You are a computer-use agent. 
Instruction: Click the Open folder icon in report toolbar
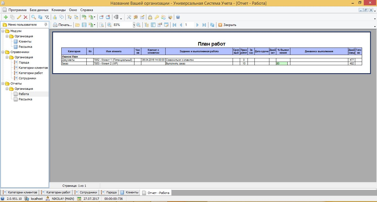click(78, 25)
